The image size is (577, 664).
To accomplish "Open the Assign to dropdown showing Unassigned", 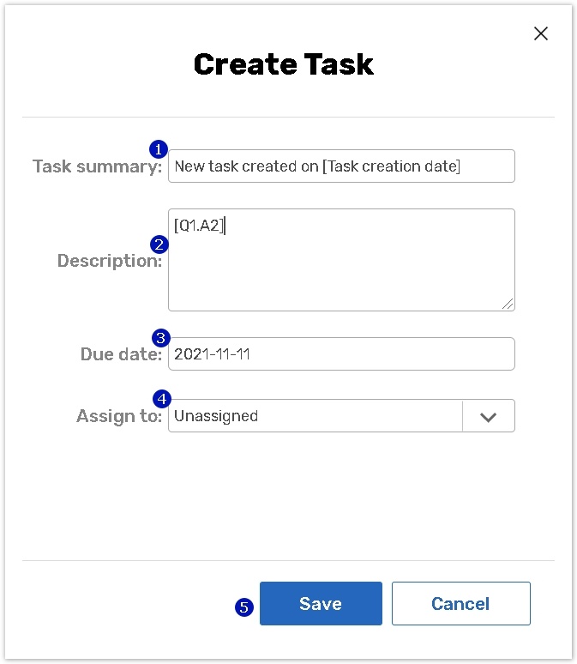I will (316, 416).
